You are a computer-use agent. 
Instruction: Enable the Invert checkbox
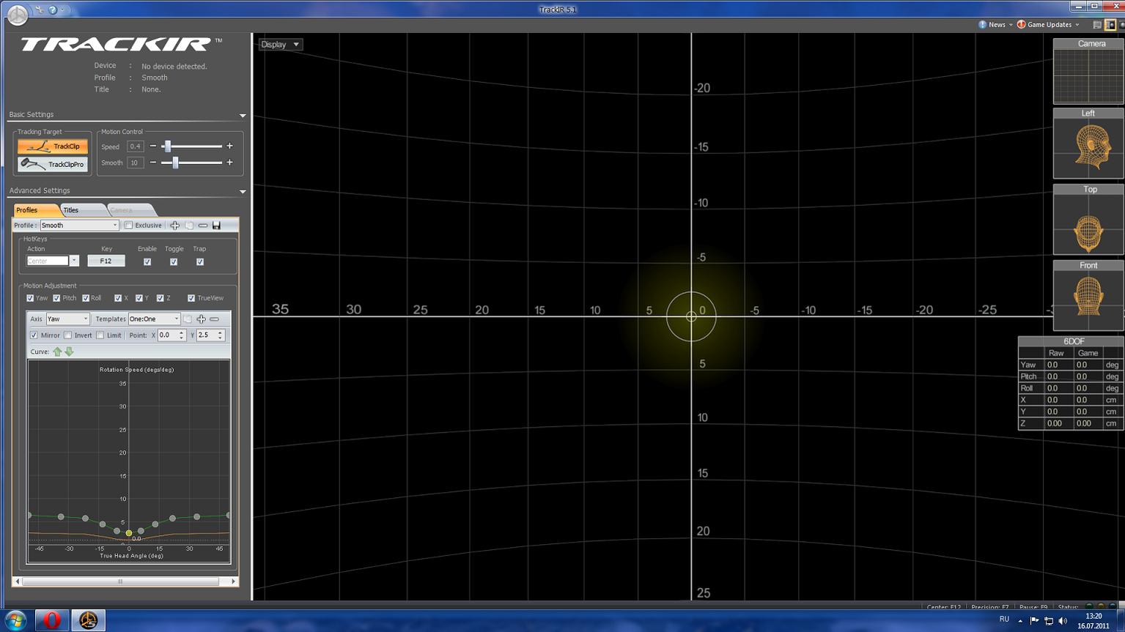[67, 335]
